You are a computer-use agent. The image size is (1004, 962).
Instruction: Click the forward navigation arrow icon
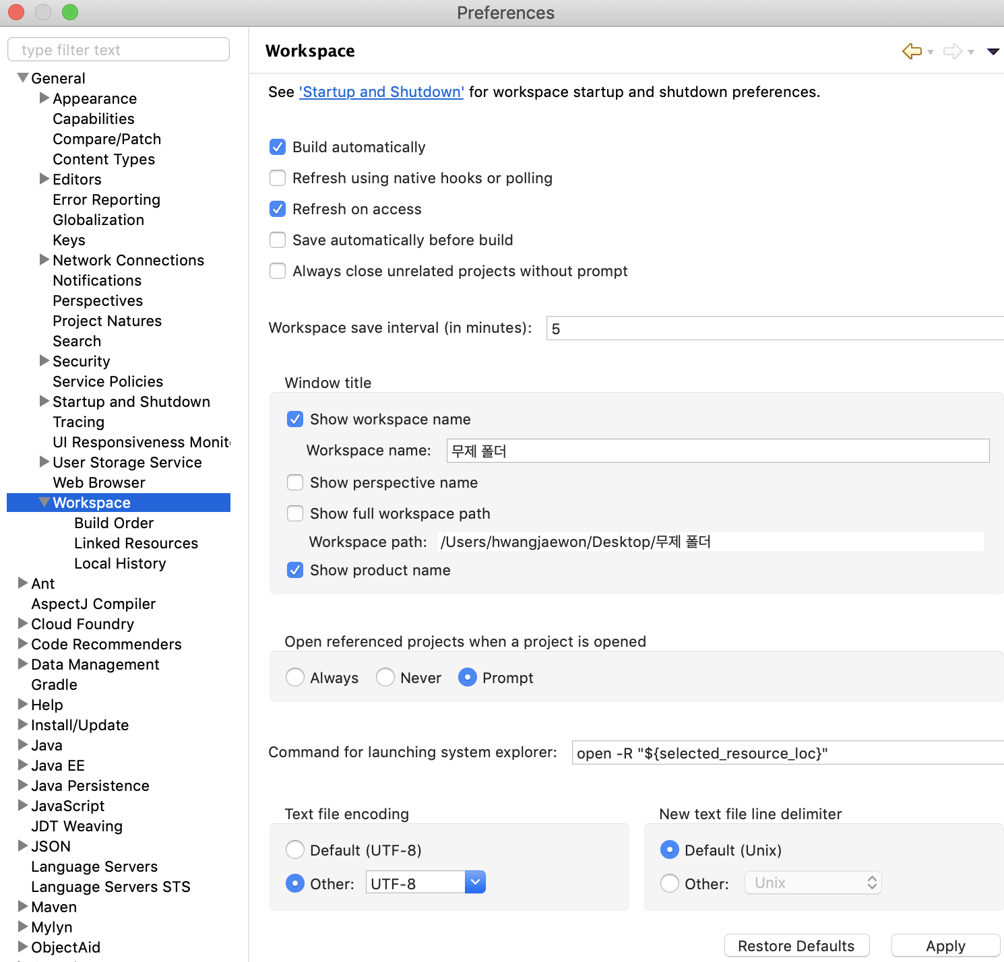[x=952, y=51]
